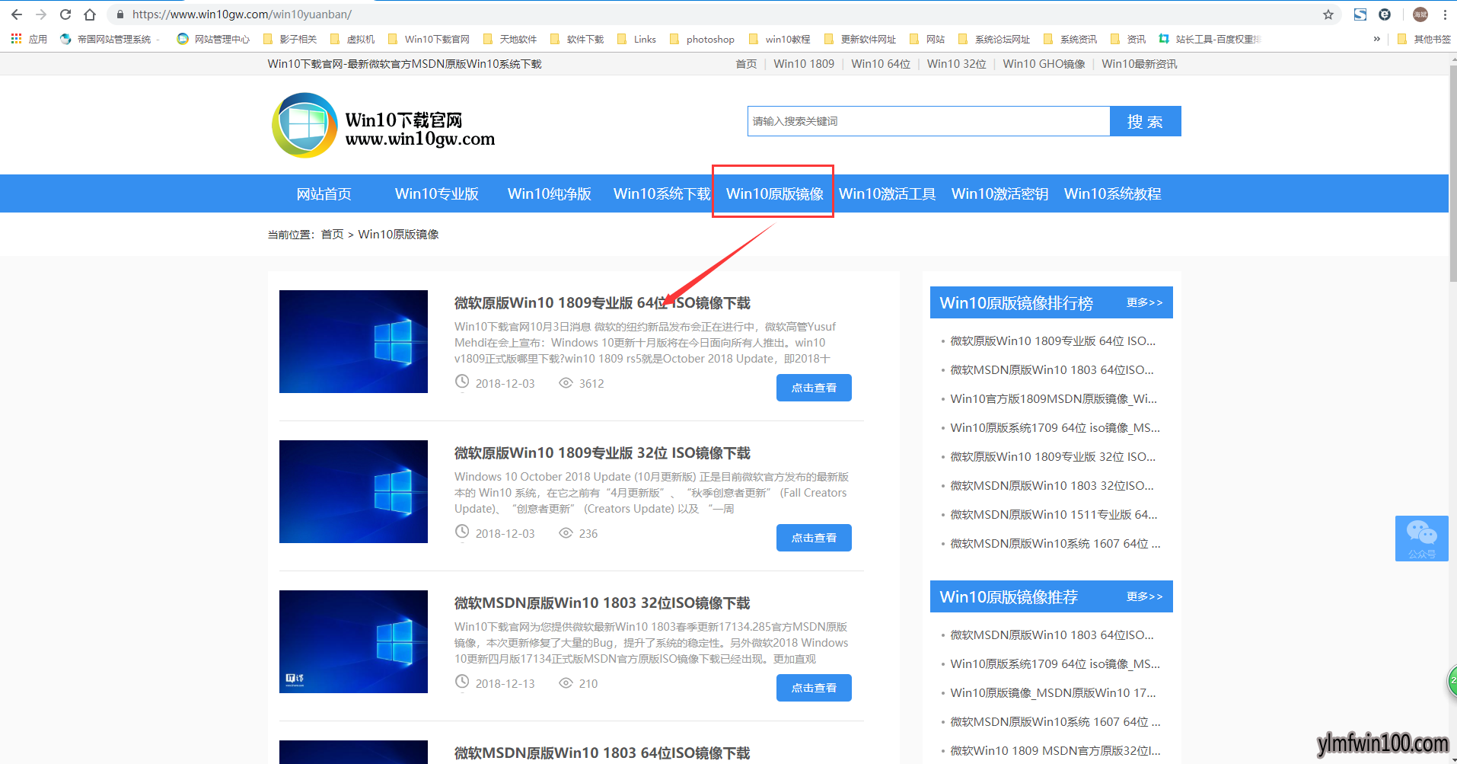Select Win10系统下载 navigation item
Image resolution: width=1457 pixels, height=764 pixels.
pos(662,193)
